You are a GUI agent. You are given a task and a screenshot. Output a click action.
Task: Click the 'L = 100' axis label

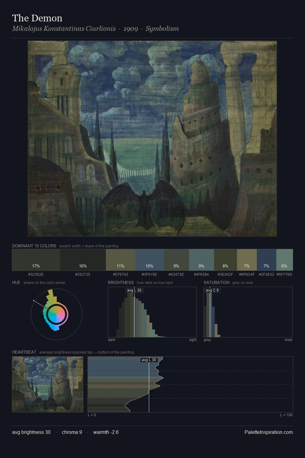coord(286,415)
